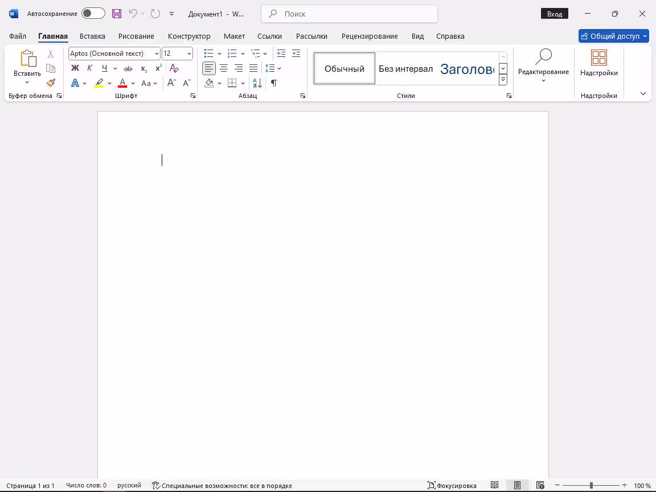Open the Вставка ribbon tab

pyautogui.click(x=92, y=36)
